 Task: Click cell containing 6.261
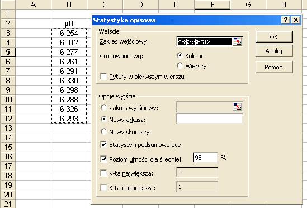(69, 62)
